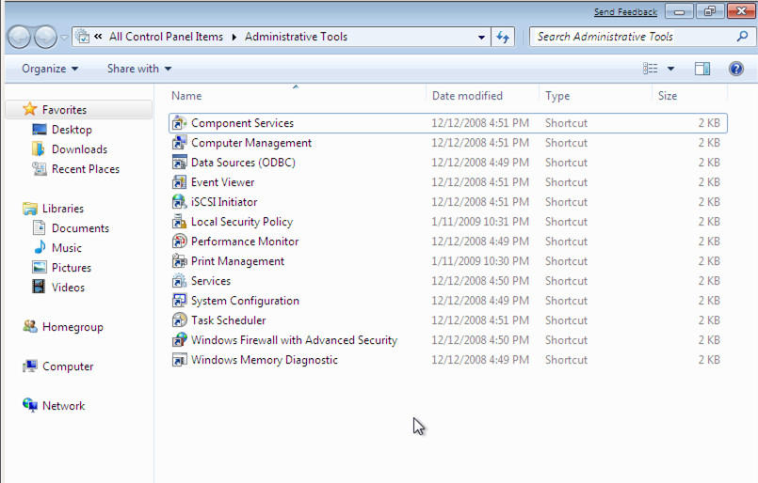Image resolution: width=758 pixels, height=483 pixels.
Task: Click the Send Feedback link
Action: [x=625, y=11]
